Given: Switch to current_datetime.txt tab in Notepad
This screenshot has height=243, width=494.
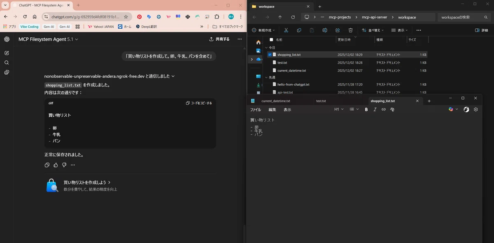Looking at the screenshot, I should [275, 101].
